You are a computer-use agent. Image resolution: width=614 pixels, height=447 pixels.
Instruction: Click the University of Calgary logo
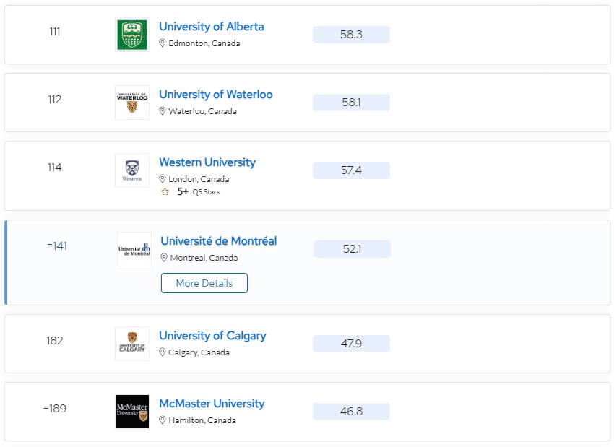coord(132,344)
